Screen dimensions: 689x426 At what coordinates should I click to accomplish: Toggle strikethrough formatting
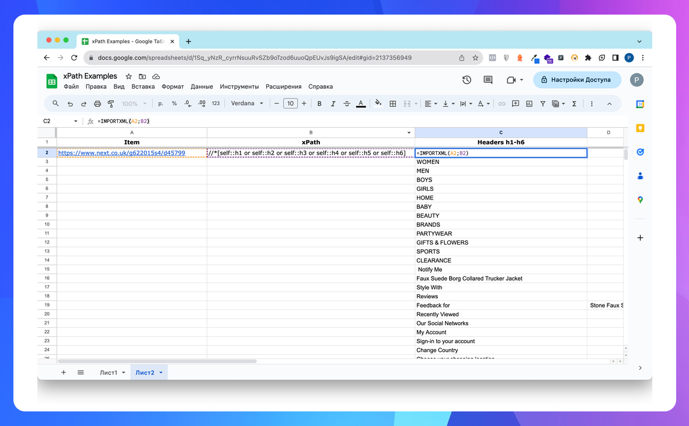pos(347,104)
